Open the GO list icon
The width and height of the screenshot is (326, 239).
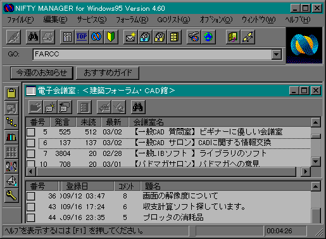[67, 37]
